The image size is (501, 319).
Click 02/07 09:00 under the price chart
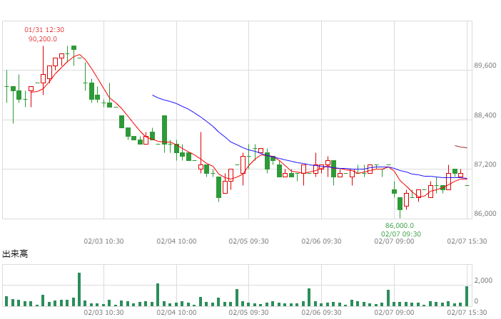394,241
